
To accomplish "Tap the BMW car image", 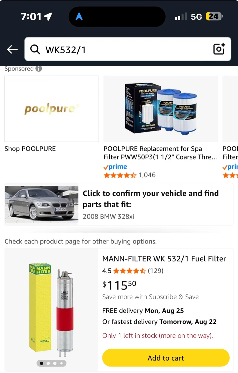I will tap(42, 204).
